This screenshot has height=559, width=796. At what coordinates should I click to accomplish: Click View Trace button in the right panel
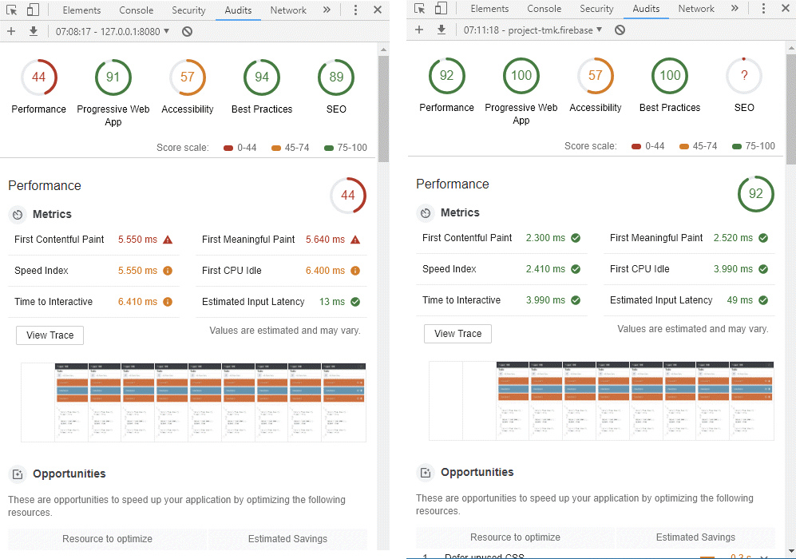coord(457,334)
